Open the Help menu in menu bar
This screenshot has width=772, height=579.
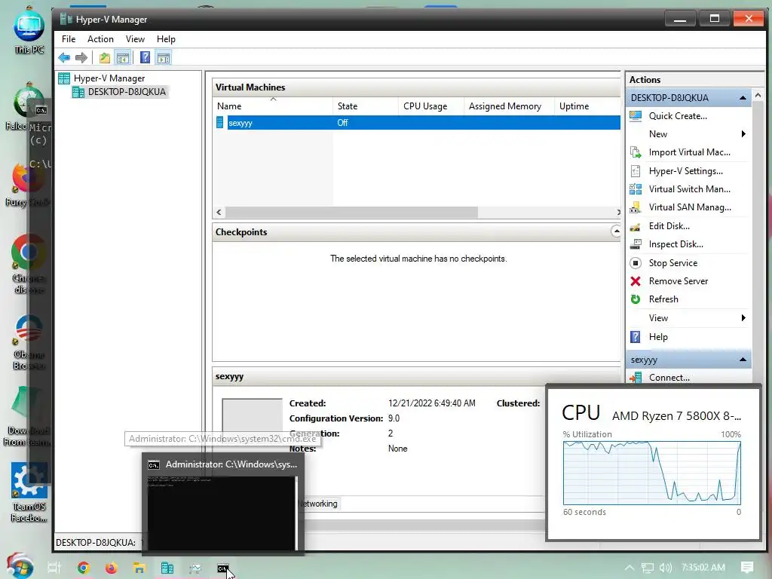tap(166, 39)
